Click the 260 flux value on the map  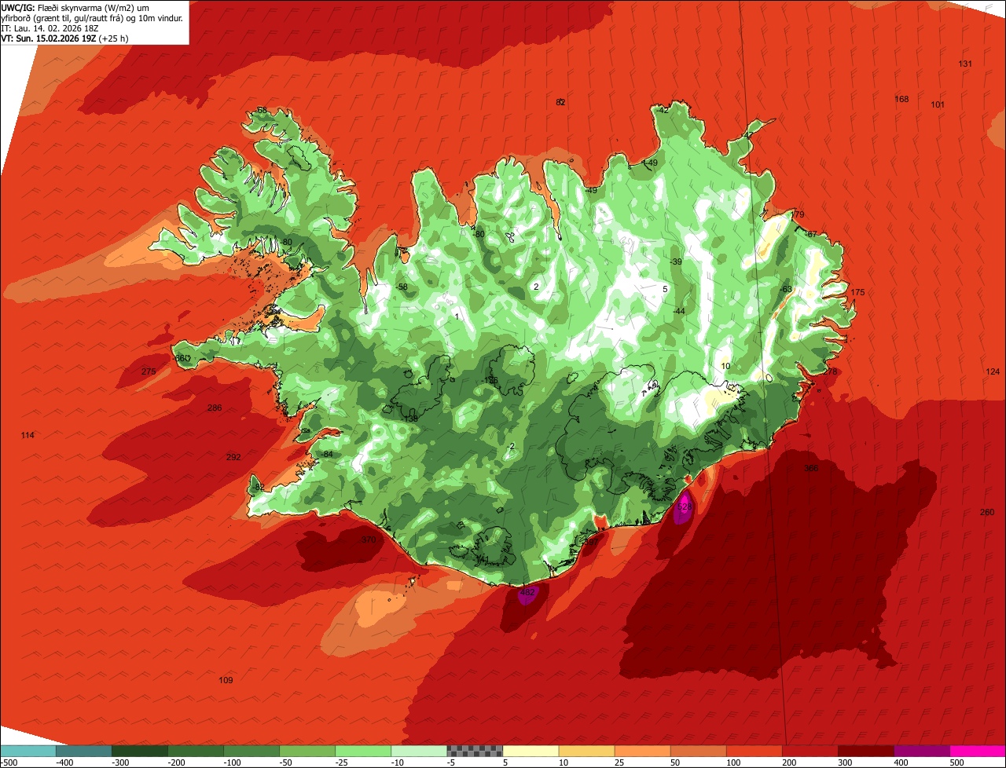point(987,512)
